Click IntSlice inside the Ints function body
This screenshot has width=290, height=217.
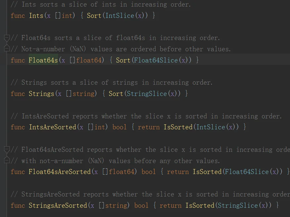[x=119, y=16]
